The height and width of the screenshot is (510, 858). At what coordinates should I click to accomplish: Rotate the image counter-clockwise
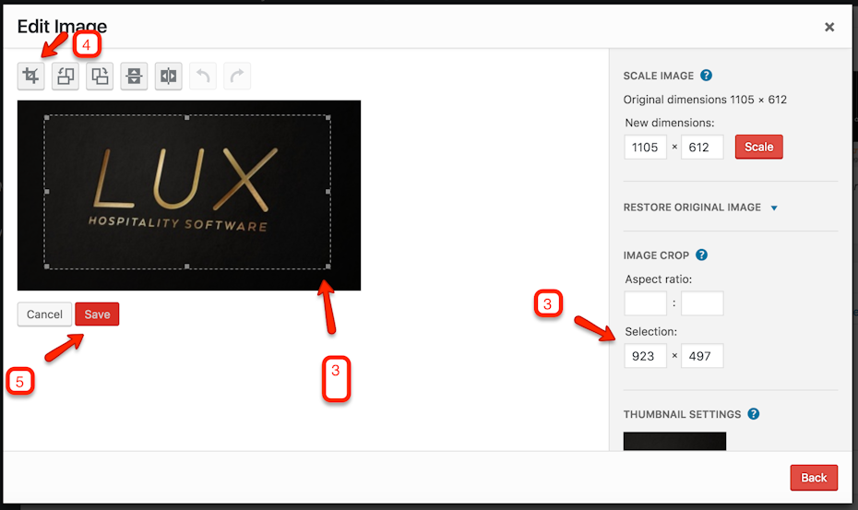tap(65, 77)
